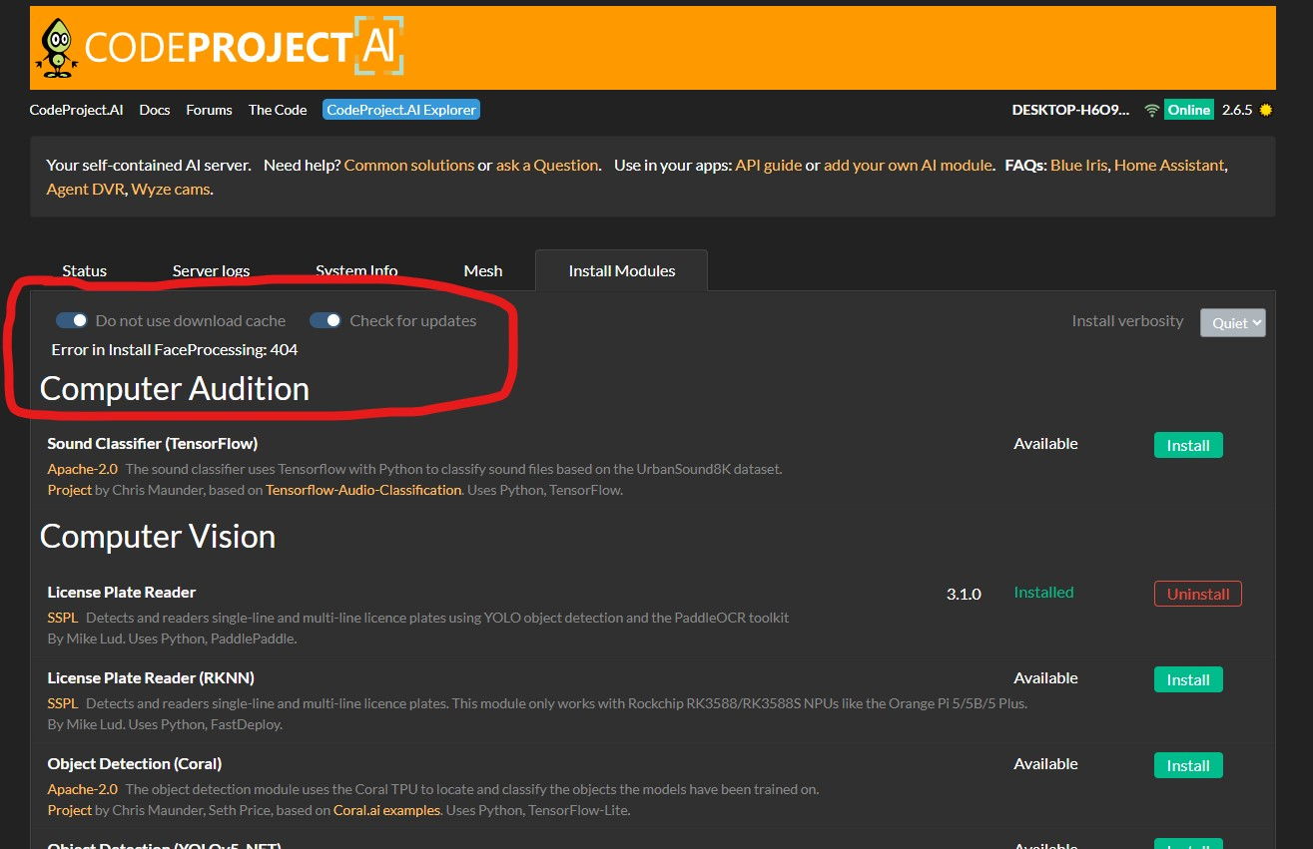This screenshot has width=1313, height=849.
Task: Click the Available status of Sound Classifier
Action: (x=1045, y=443)
